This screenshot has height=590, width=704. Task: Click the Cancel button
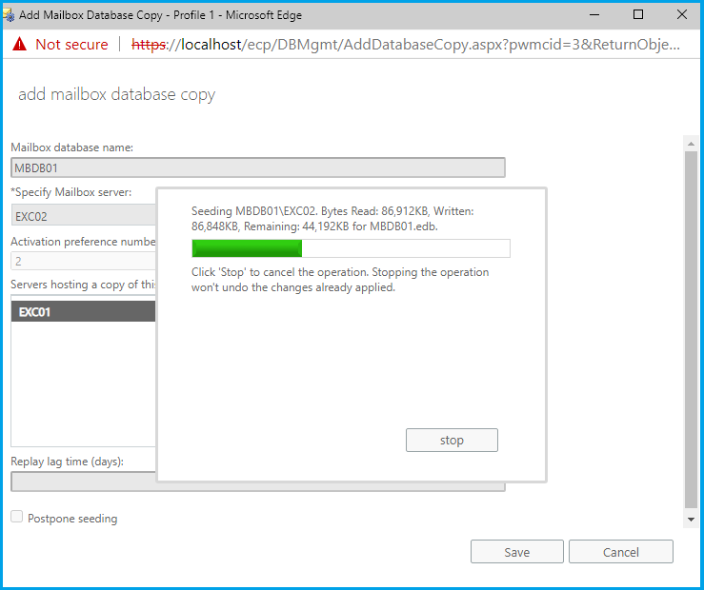coord(620,552)
